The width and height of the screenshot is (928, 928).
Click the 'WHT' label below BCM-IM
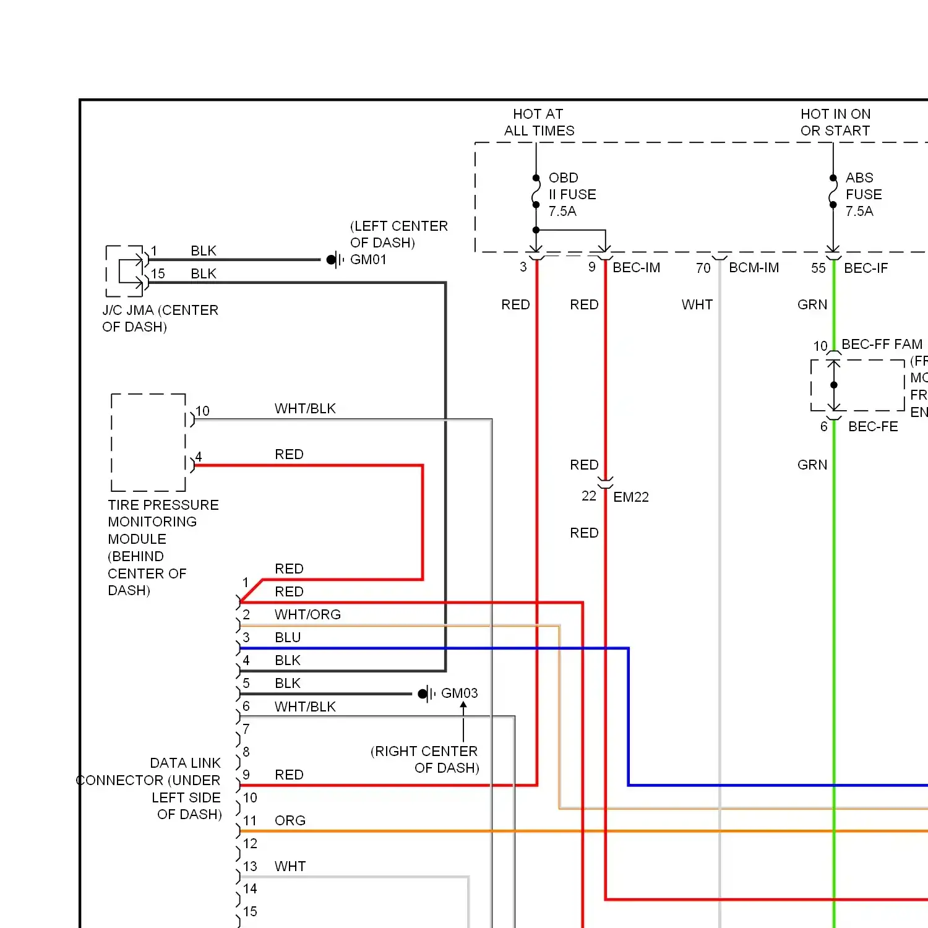(x=697, y=304)
